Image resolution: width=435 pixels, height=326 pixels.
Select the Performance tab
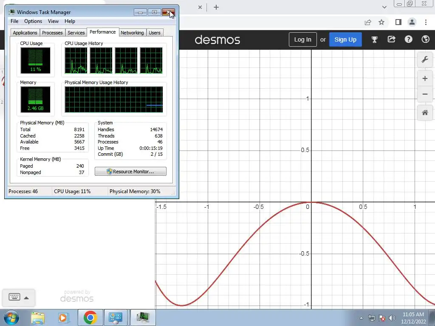pyautogui.click(x=103, y=32)
